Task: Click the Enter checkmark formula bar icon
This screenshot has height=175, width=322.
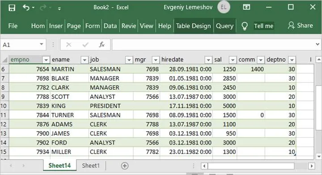Action: pyautogui.click(x=85, y=45)
